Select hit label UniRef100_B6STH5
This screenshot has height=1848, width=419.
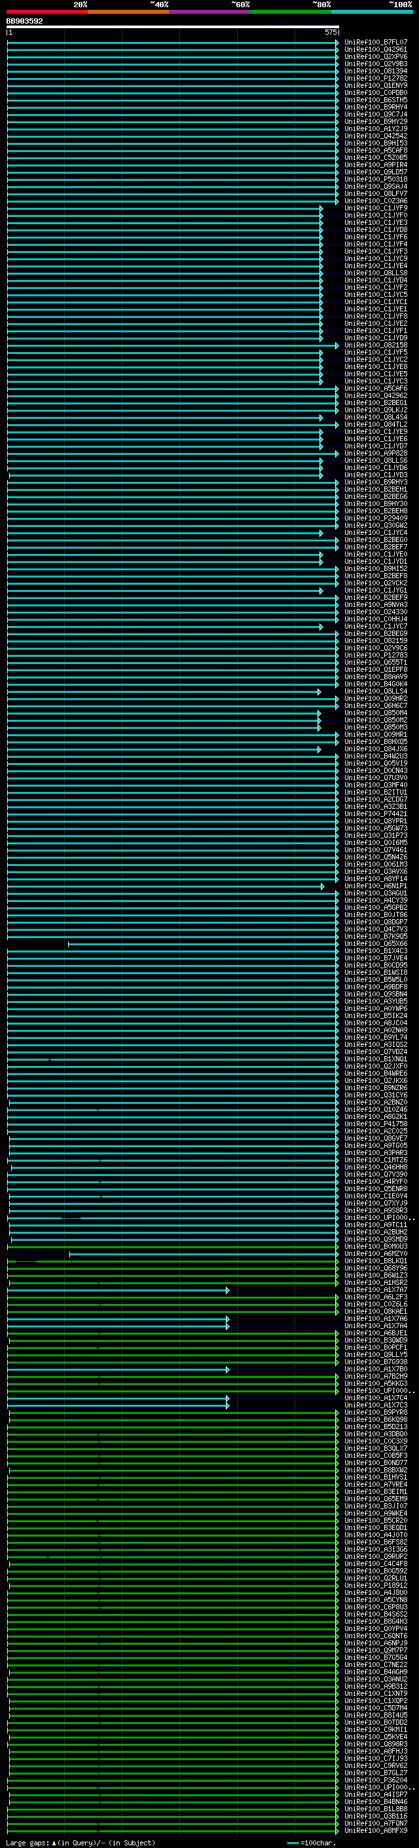click(375, 100)
